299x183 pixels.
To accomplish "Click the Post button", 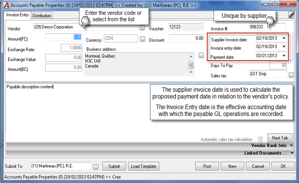I will (x=207, y=166).
